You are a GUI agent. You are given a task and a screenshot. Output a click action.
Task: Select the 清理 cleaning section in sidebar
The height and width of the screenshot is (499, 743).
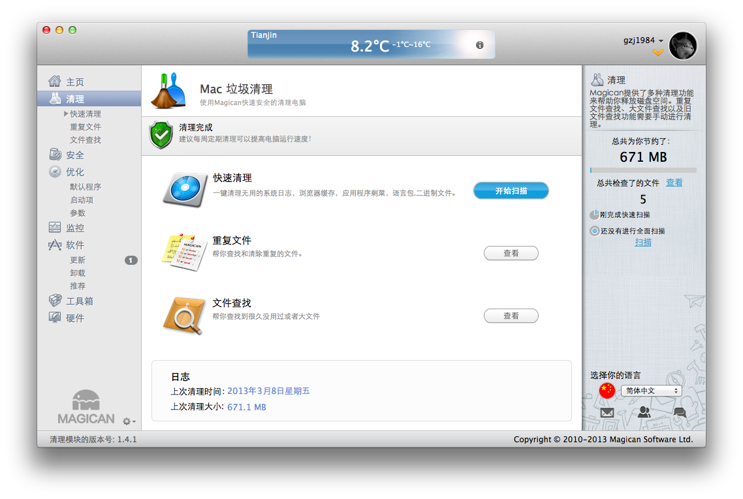(x=89, y=98)
